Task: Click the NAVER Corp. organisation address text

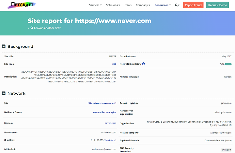Action: 189,123
